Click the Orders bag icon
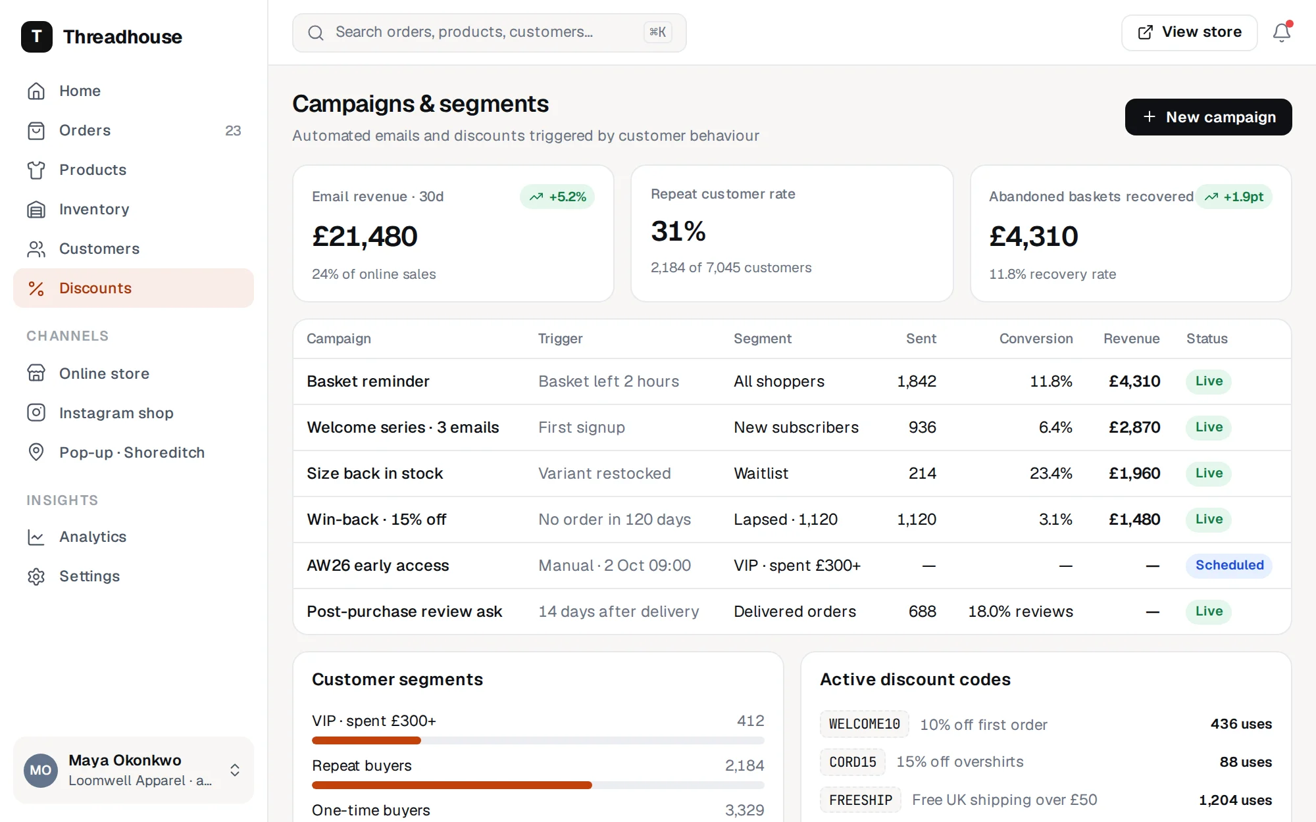Viewport: 1316px width, 822px height. [x=36, y=130]
